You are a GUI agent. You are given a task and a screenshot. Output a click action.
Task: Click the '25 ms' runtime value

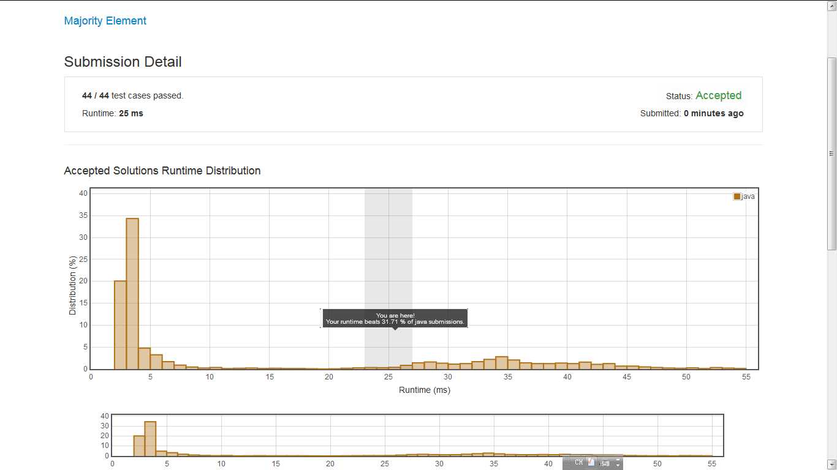pos(131,113)
